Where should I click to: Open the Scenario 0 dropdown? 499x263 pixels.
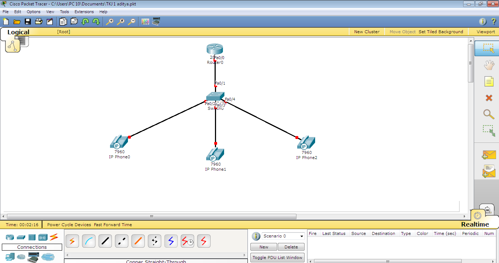(283, 236)
